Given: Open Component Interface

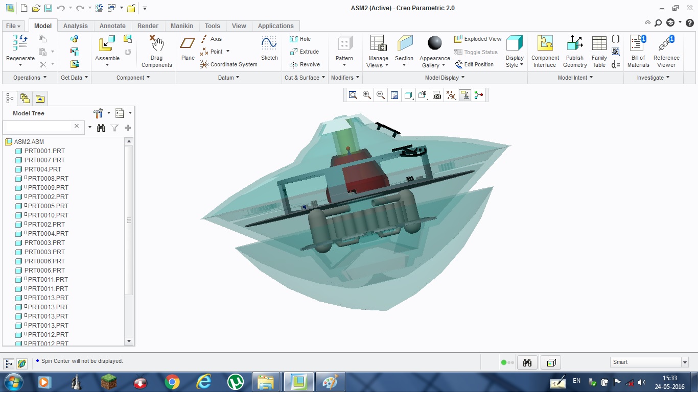Looking at the screenshot, I should [545, 51].
